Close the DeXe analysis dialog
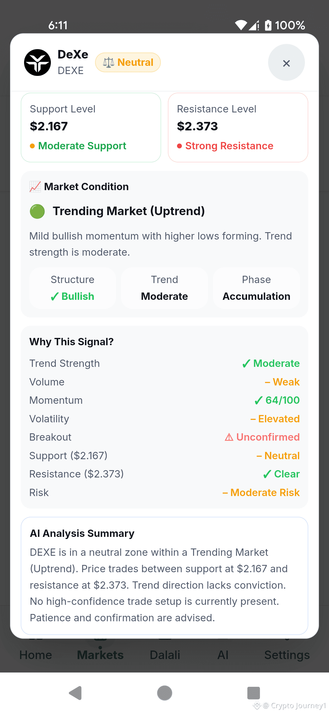329x713 pixels. point(286,63)
